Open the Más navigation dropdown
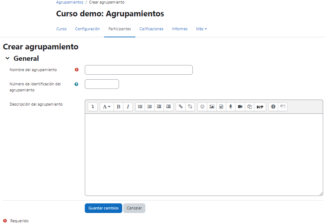The image size is (326, 224). click(201, 29)
